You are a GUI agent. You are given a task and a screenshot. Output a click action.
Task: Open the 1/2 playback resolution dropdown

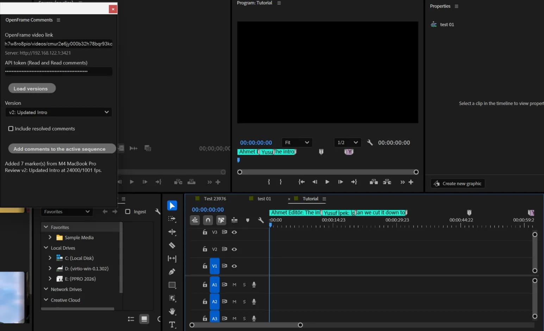pos(347,143)
